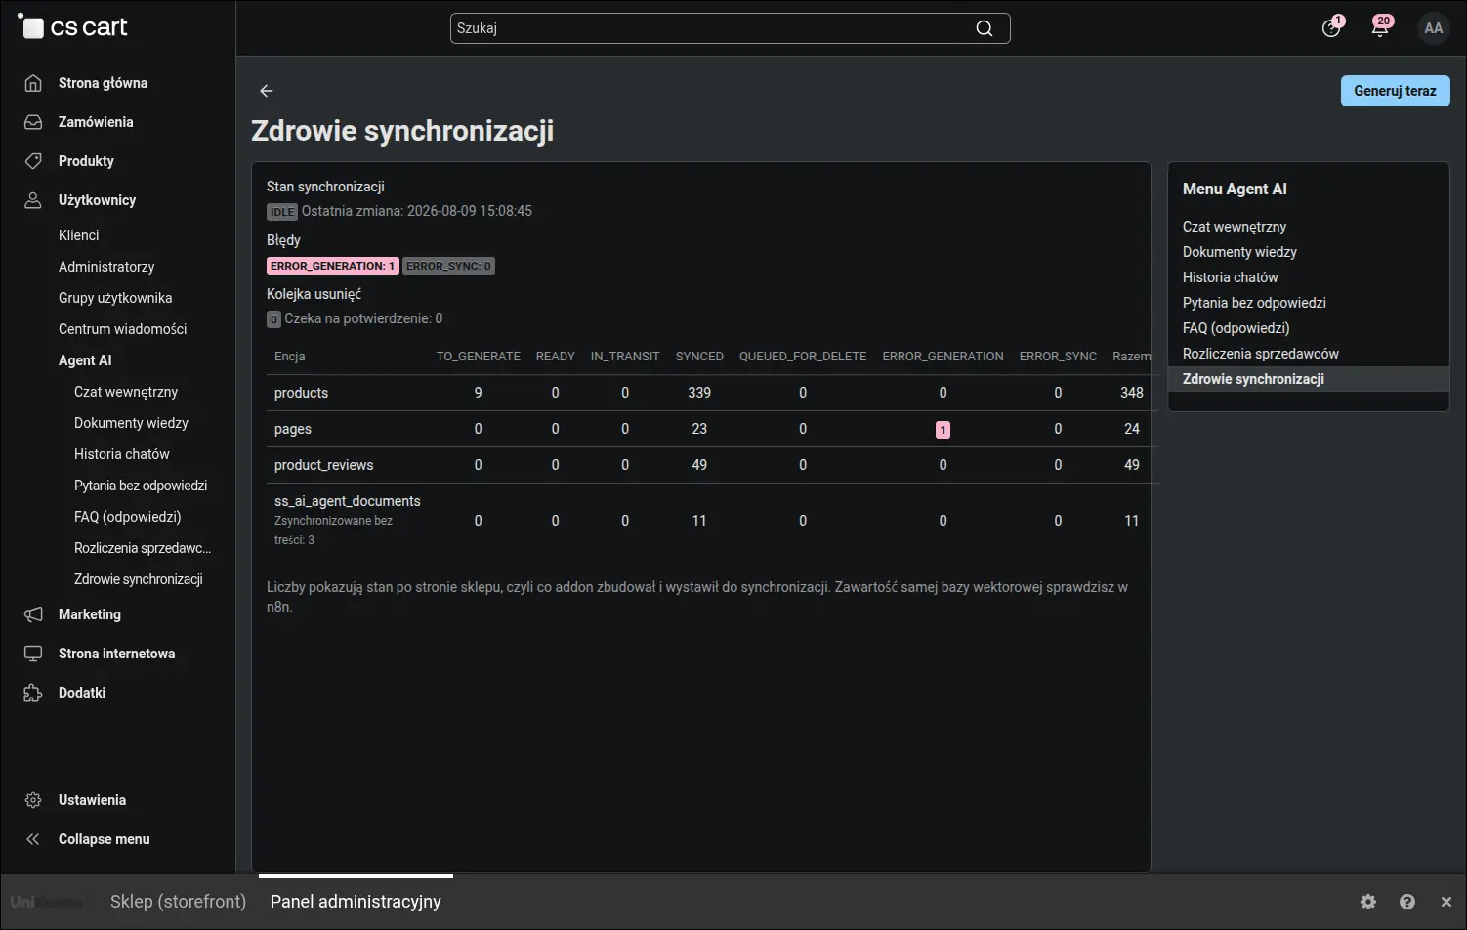The height and width of the screenshot is (930, 1467).
Task: Open Grupy użytkownika in the sidebar
Action: pyautogui.click(x=115, y=298)
